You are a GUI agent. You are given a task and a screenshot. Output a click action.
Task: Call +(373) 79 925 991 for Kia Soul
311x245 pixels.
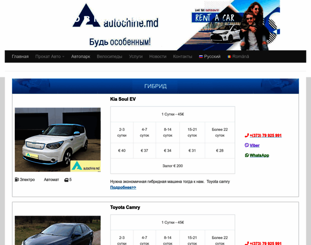tap(266, 136)
